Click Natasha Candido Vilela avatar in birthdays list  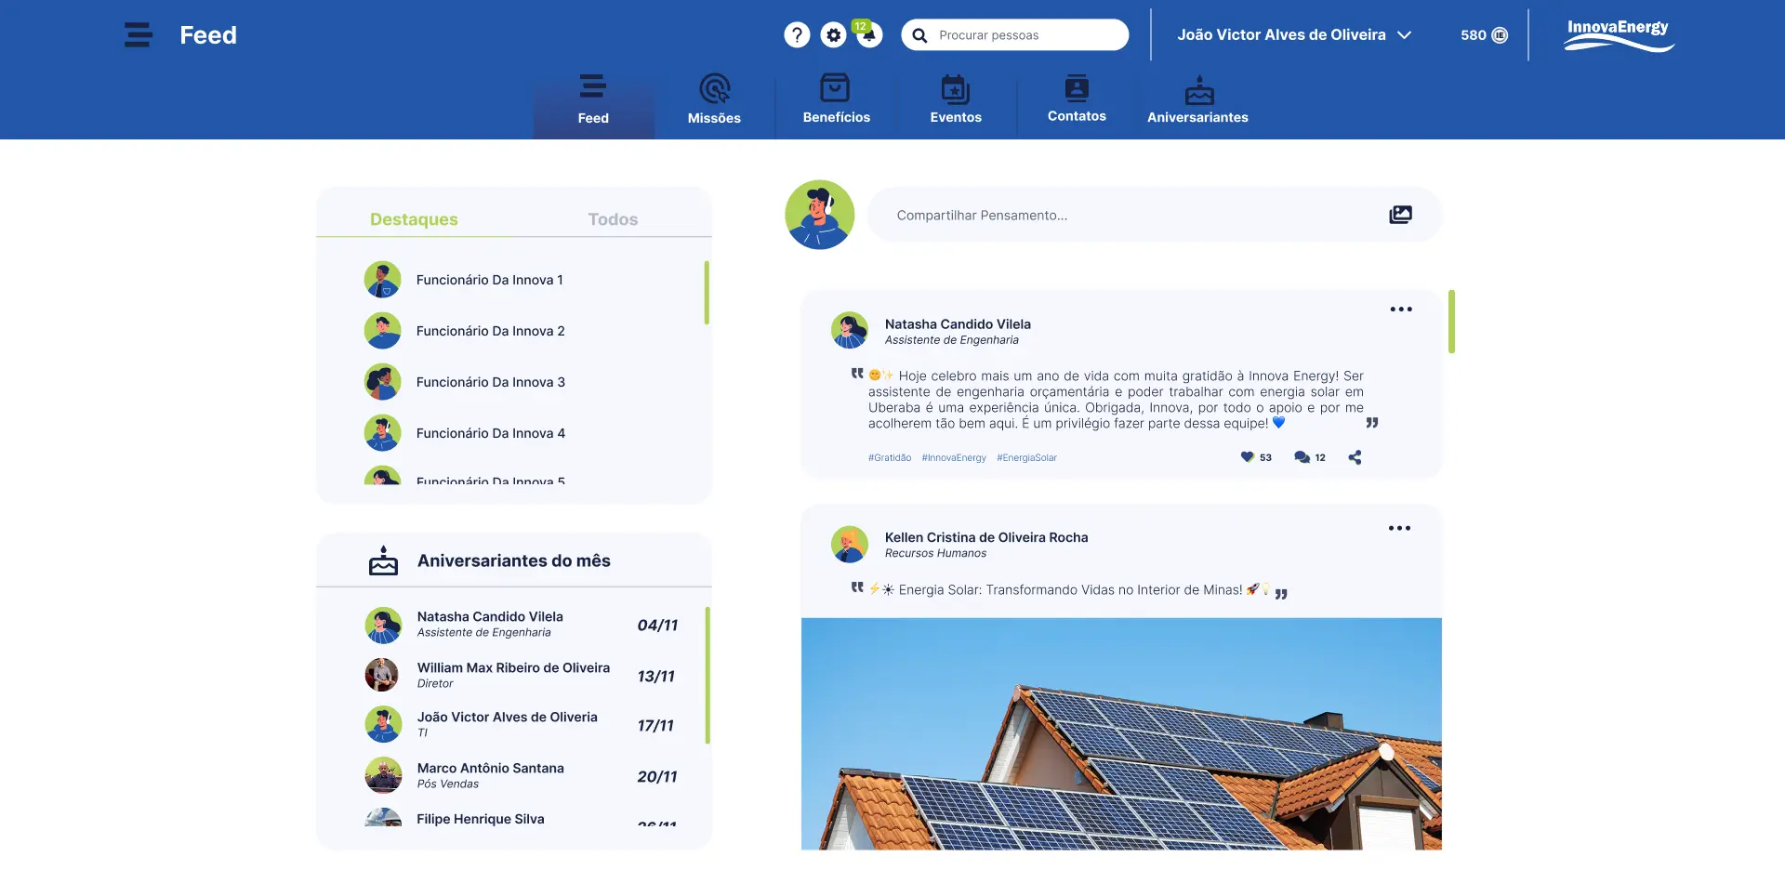[383, 626]
